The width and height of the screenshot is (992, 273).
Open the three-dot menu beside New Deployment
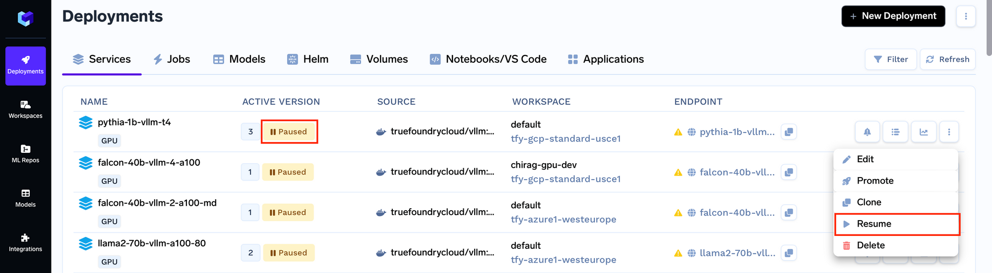pyautogui.click(x=965, y=16)
